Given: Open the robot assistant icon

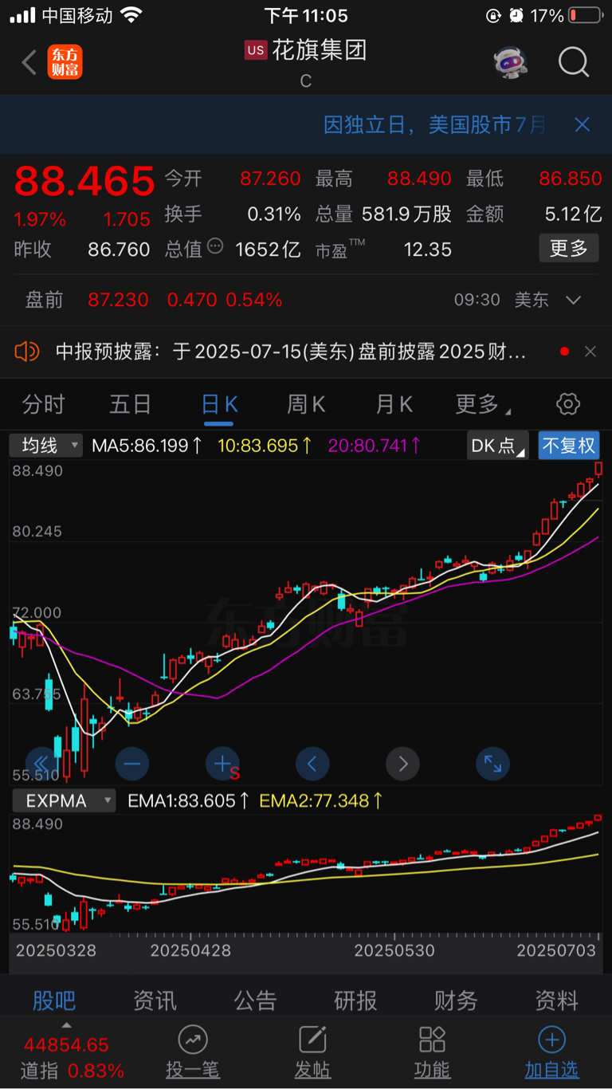Looking at the screenshot, I should (x=510, y=61).
